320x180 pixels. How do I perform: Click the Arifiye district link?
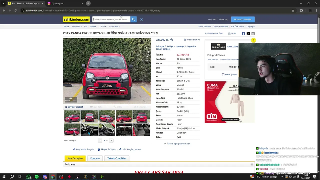click(x=170, y=46)
